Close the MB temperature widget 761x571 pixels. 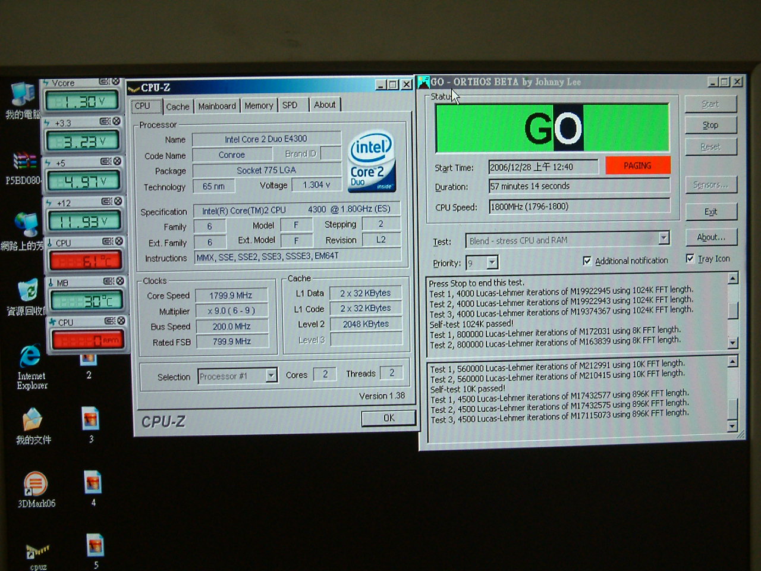point(120,281)
